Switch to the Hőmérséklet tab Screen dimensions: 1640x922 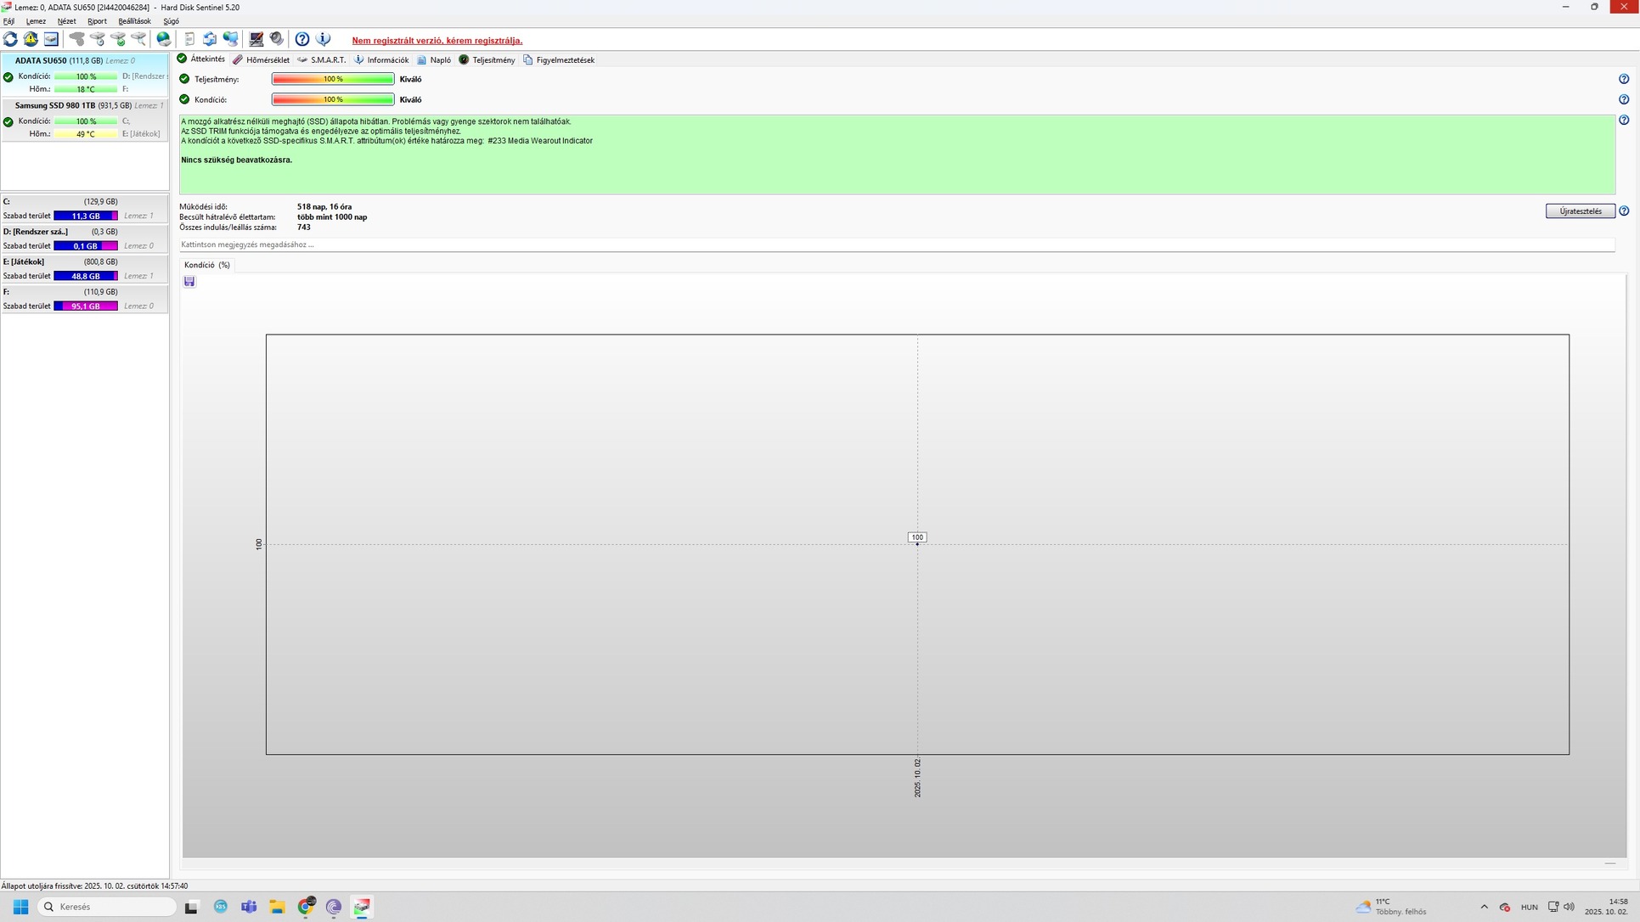click(x=262, y=60)
